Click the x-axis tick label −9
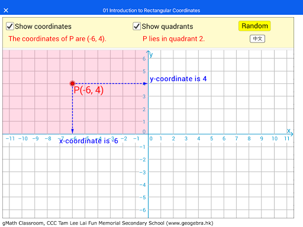Screen dimensions: 303x227 coord(36,139)
